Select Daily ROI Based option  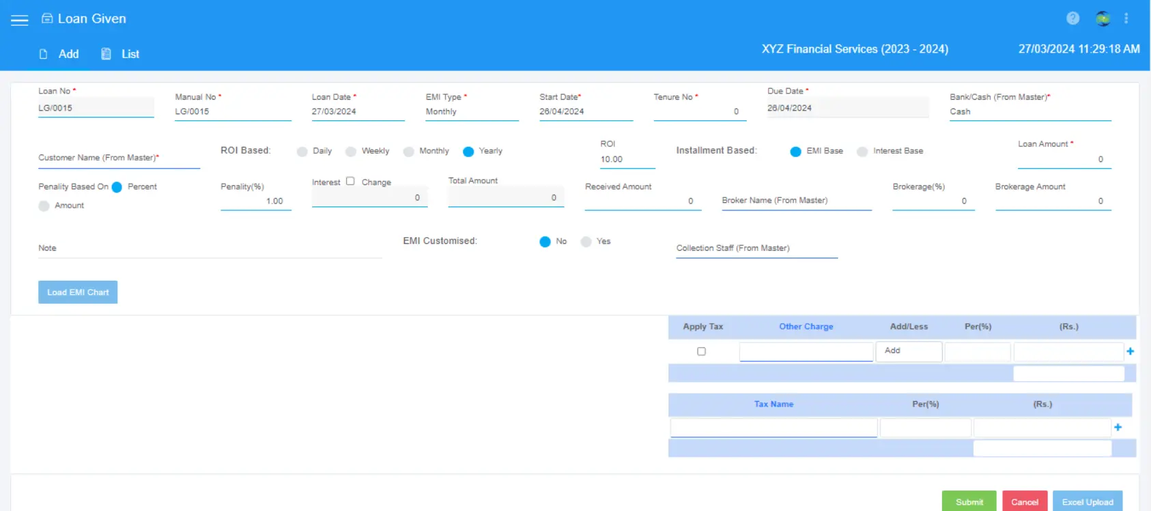coord(302,152)
